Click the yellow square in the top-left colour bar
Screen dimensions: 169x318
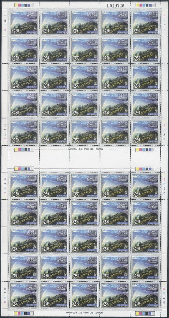coord(16,5)
